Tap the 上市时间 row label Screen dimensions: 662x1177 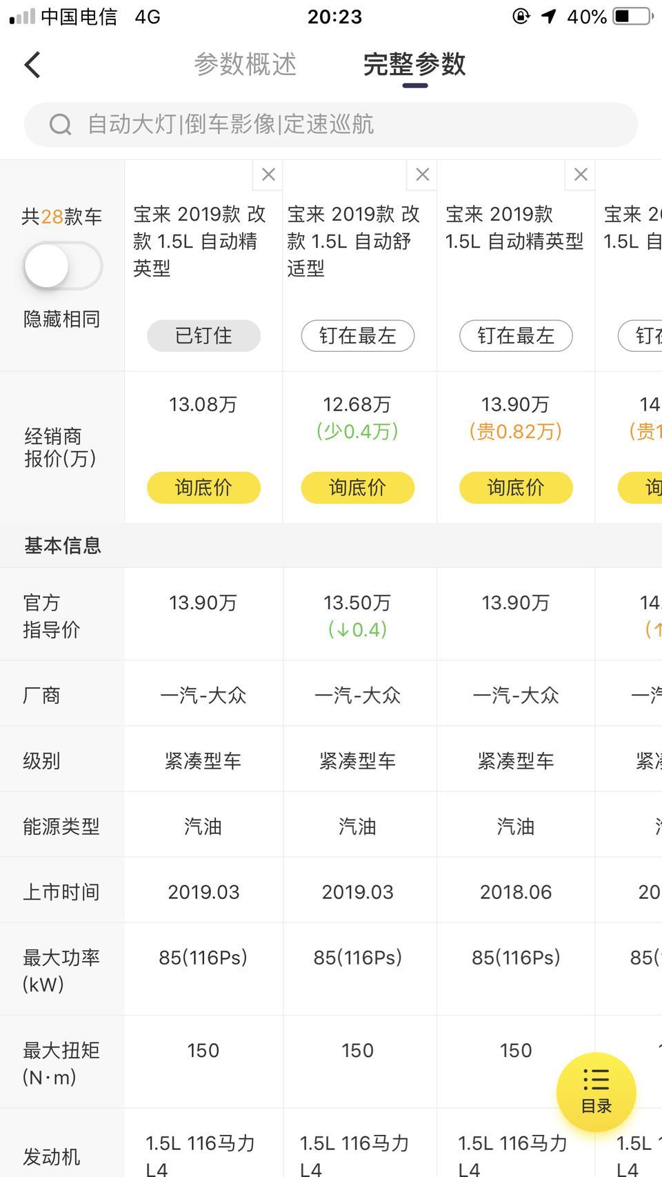(x=61, y=891)
